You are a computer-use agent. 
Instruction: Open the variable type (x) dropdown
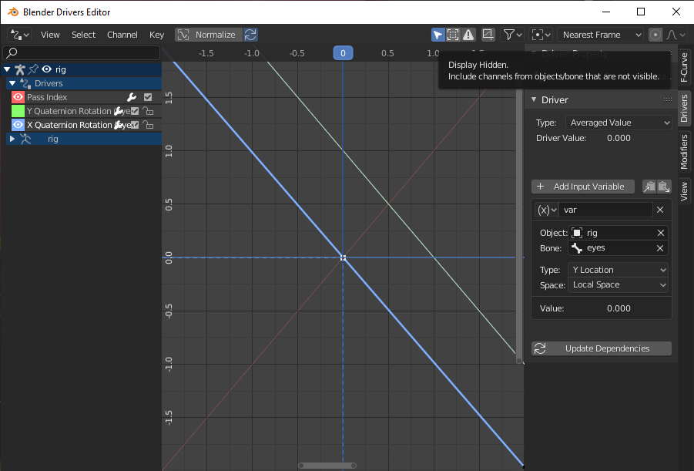(547, 210)
